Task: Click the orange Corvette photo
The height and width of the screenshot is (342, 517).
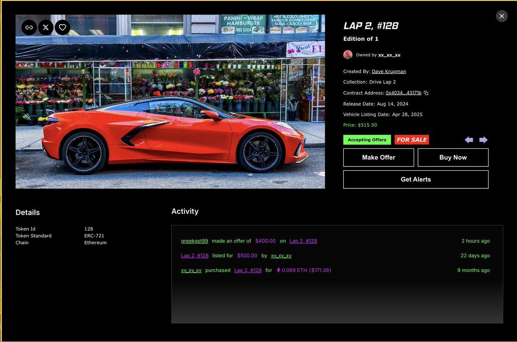Action: point(170,129)
